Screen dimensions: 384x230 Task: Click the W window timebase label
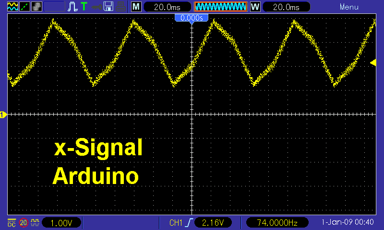coord(255,7)
